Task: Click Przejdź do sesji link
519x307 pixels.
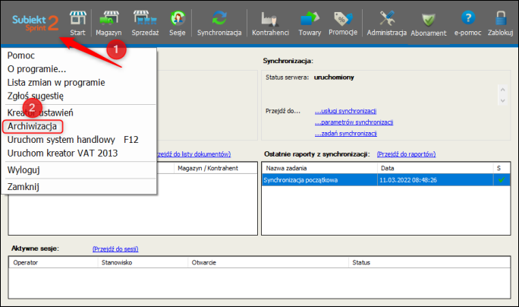Action: pos(115,249)
